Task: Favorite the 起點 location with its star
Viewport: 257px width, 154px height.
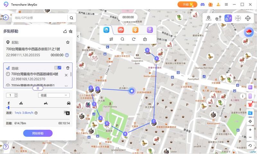Action: 68,42
